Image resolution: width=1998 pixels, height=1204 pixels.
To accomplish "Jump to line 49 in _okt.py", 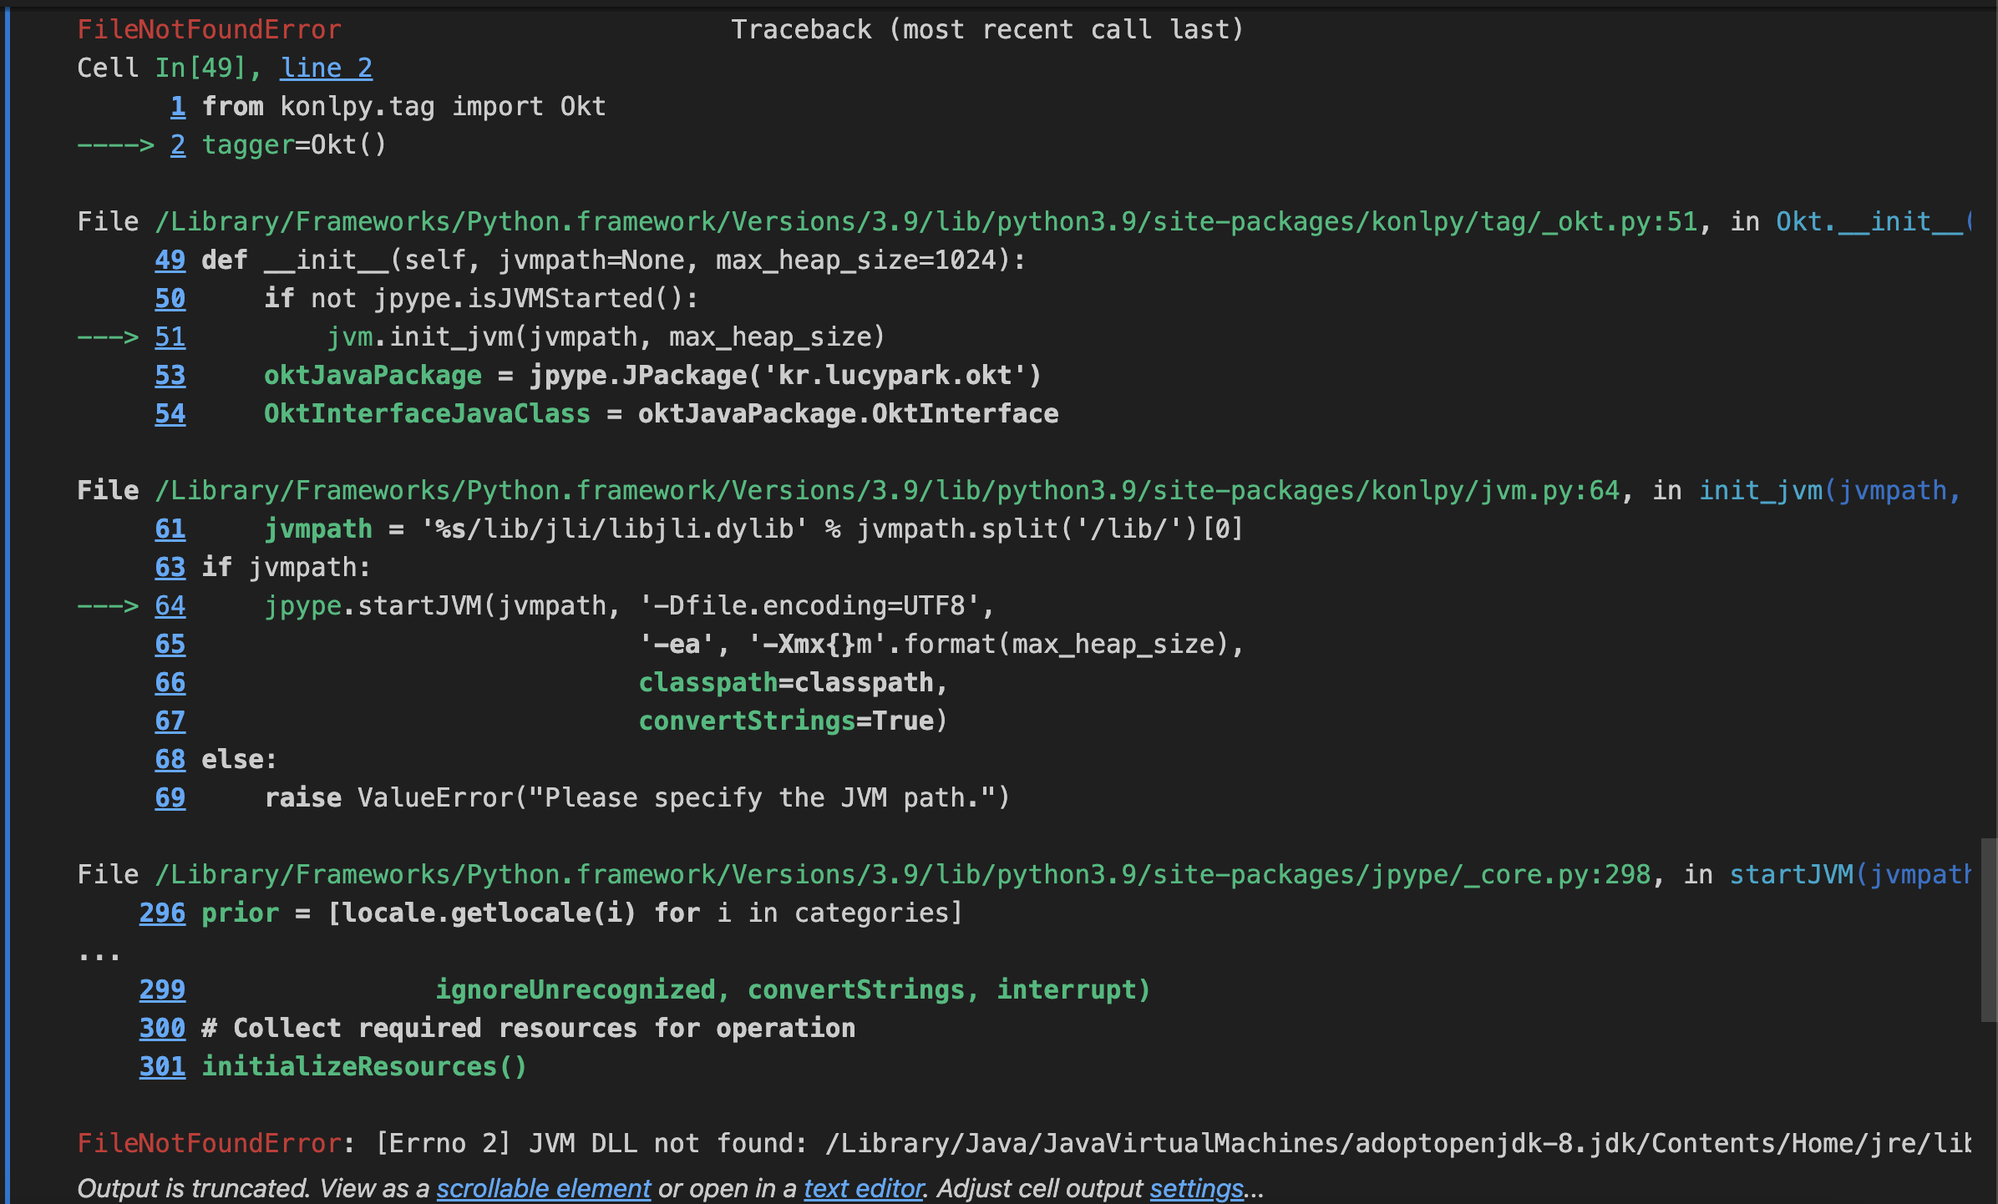I will (x=170, y=260).
